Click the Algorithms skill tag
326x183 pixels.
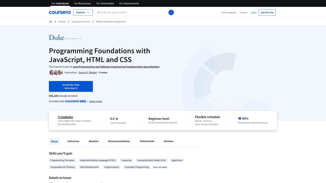click(177, 160)
